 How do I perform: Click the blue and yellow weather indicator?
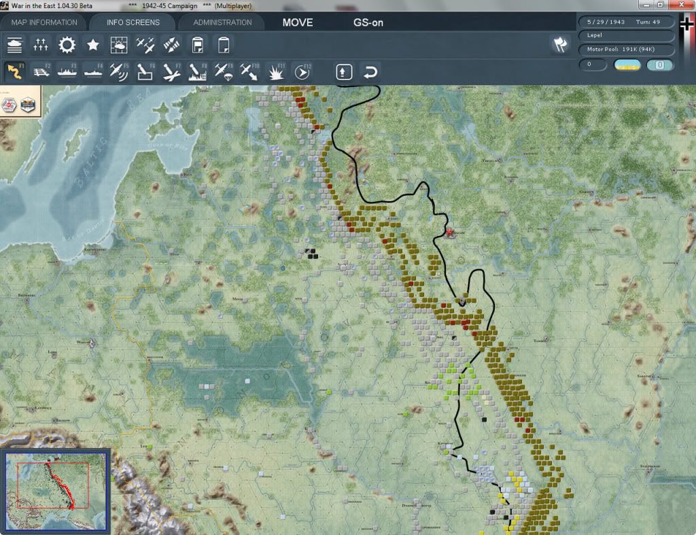click(x=627, y=65)
